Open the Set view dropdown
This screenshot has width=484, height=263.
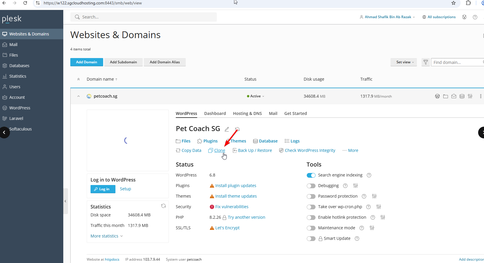point(403,62)
